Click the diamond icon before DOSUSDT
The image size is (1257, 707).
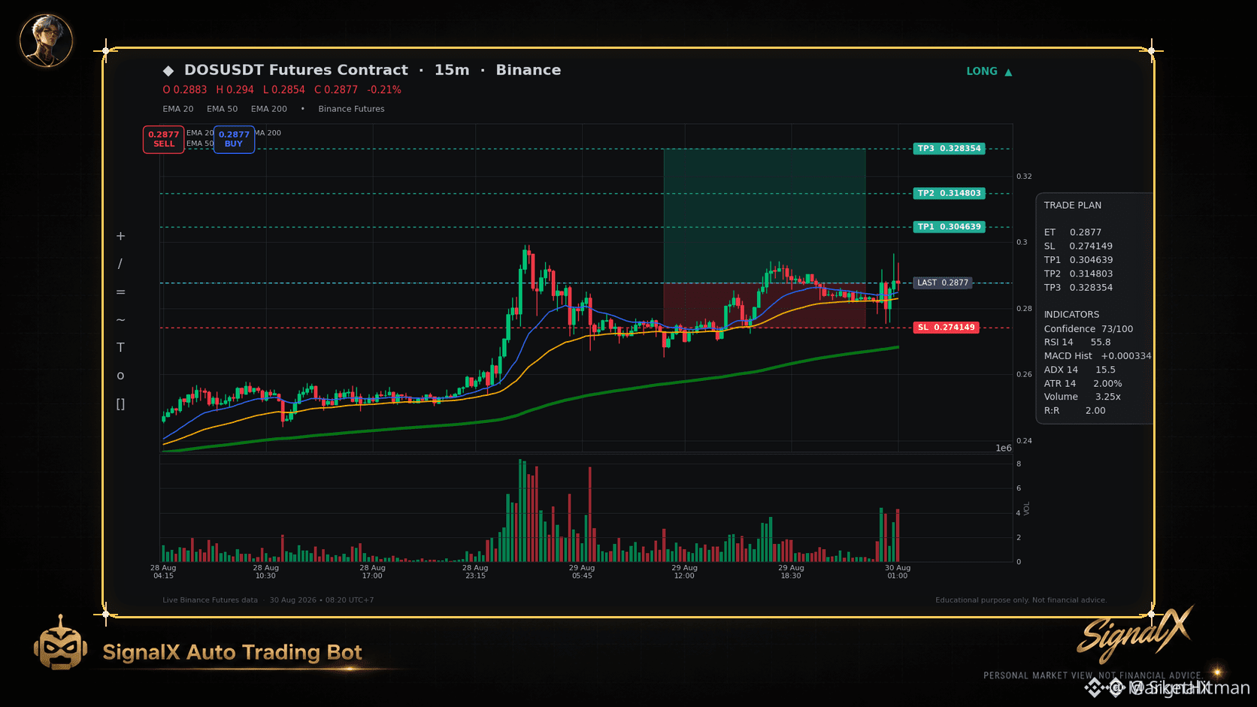[x=168, y=71]
